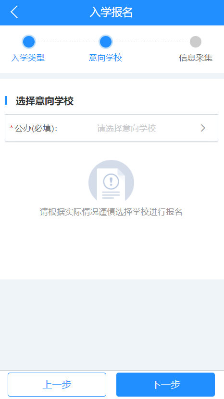Click the dashed line between first two steps

click(x=67, y=41)
